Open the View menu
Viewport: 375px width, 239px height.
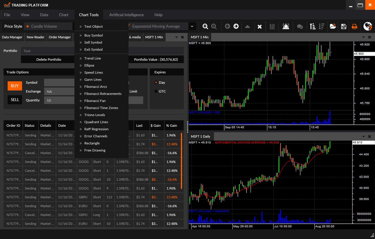[x=25, y=15]
